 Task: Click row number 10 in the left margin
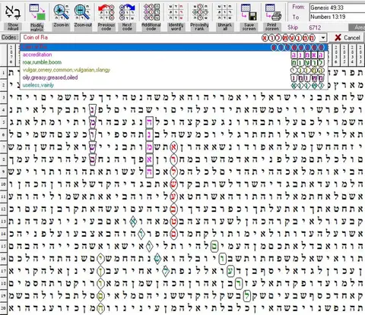3,184
